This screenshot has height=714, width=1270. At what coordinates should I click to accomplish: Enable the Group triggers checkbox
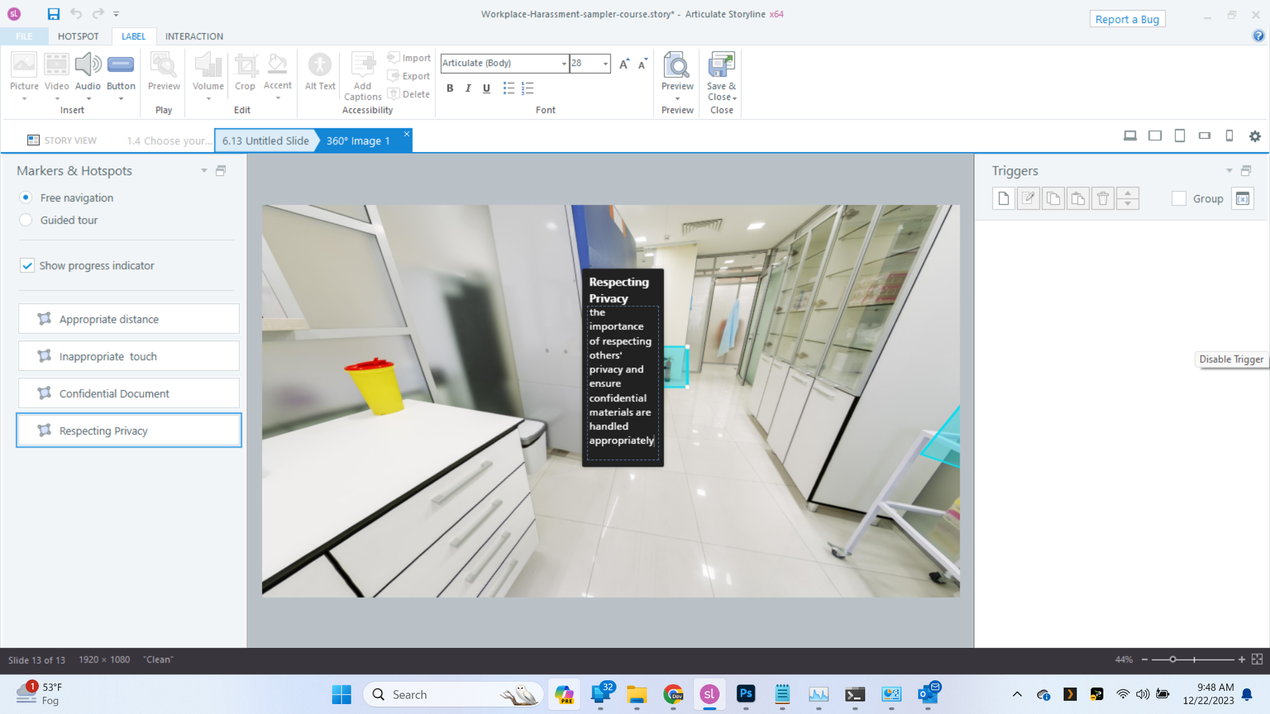point(1179,198)
